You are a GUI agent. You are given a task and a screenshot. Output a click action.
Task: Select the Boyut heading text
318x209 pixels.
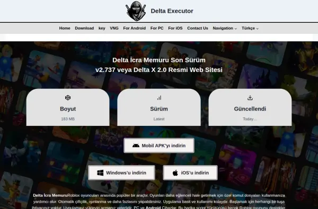click(68, 109)
